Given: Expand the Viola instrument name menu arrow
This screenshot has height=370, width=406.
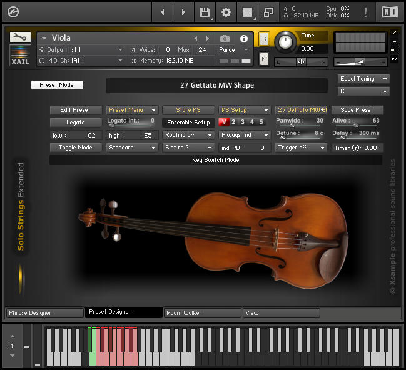Looking at the screenshot, I should pos(44,39).
